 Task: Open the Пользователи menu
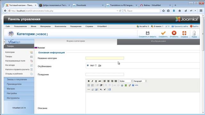point(20,26)
